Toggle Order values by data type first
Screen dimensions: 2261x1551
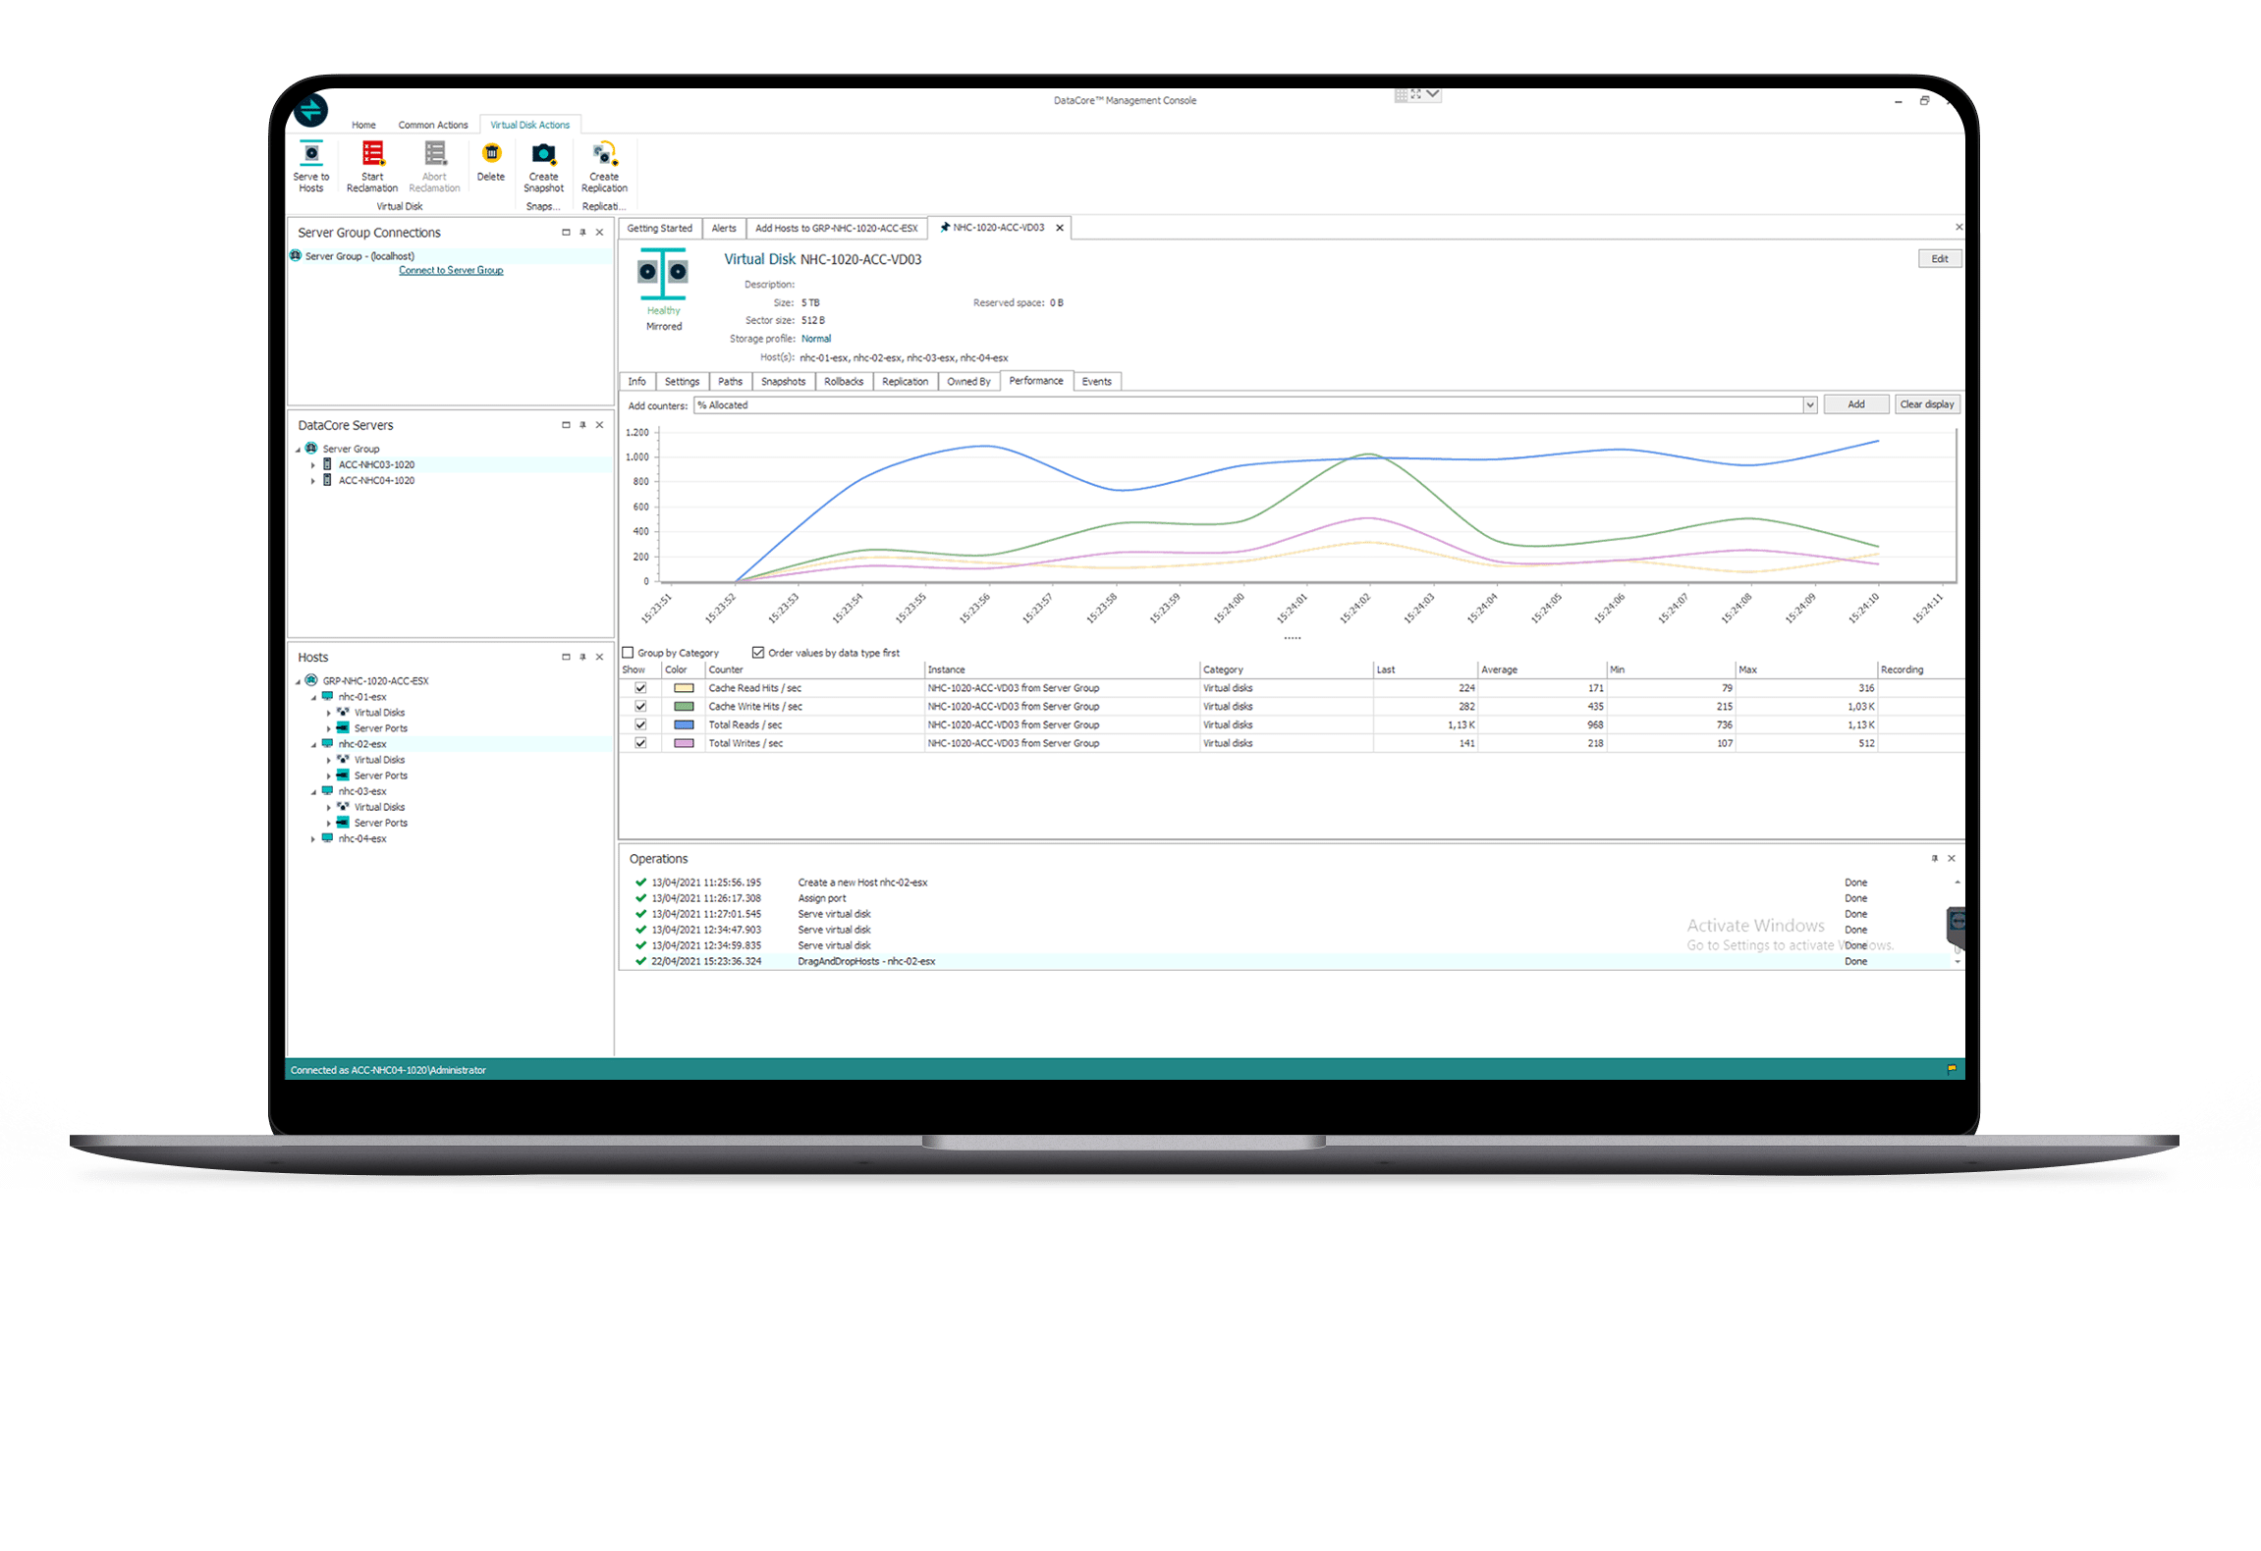click(758, 652)
